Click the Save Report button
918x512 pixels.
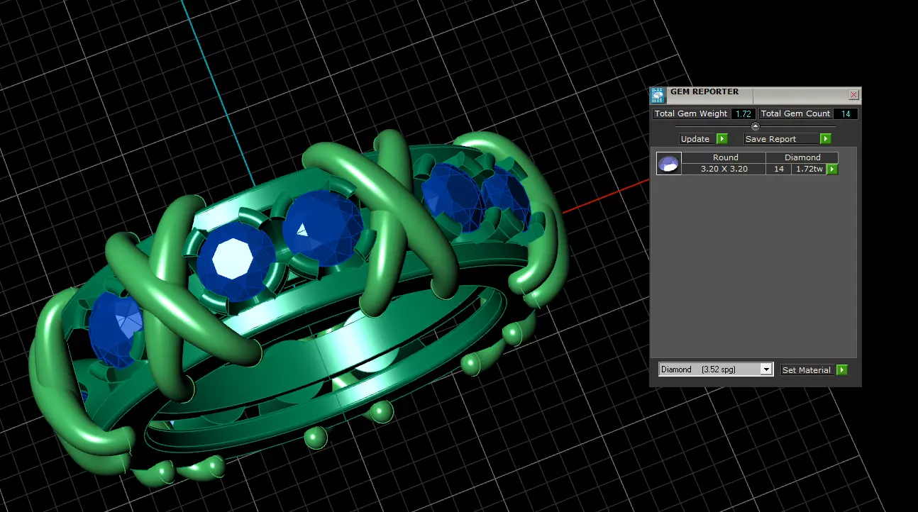(x=781, y=139)
